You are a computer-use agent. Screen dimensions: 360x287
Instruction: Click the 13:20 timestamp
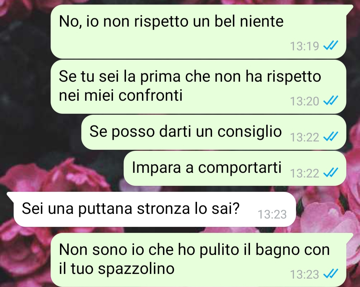point(304,101)
